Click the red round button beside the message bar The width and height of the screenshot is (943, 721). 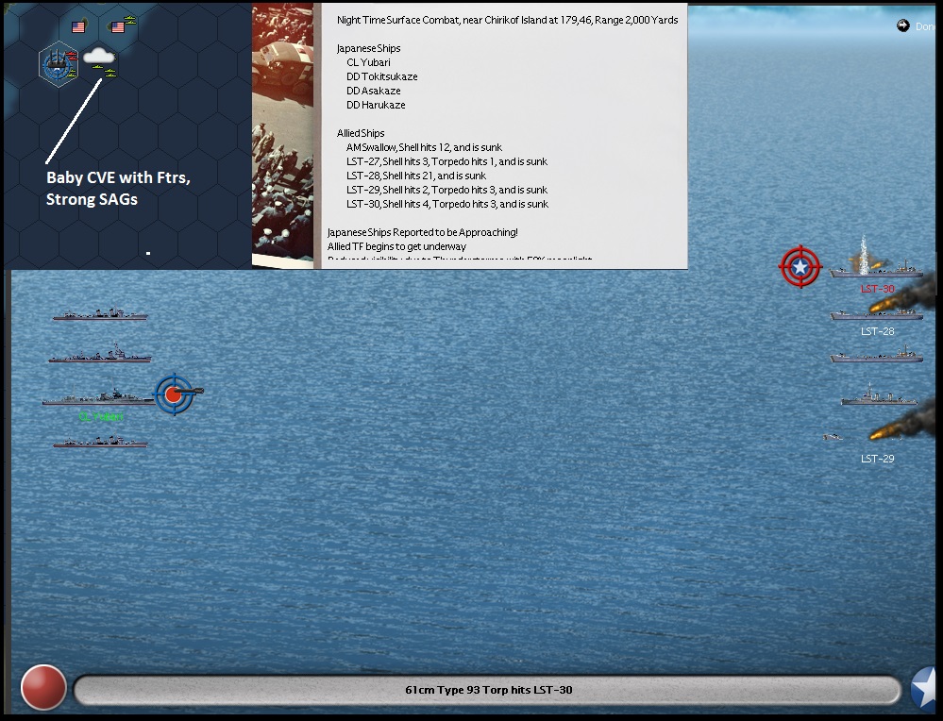pos(43,687)
